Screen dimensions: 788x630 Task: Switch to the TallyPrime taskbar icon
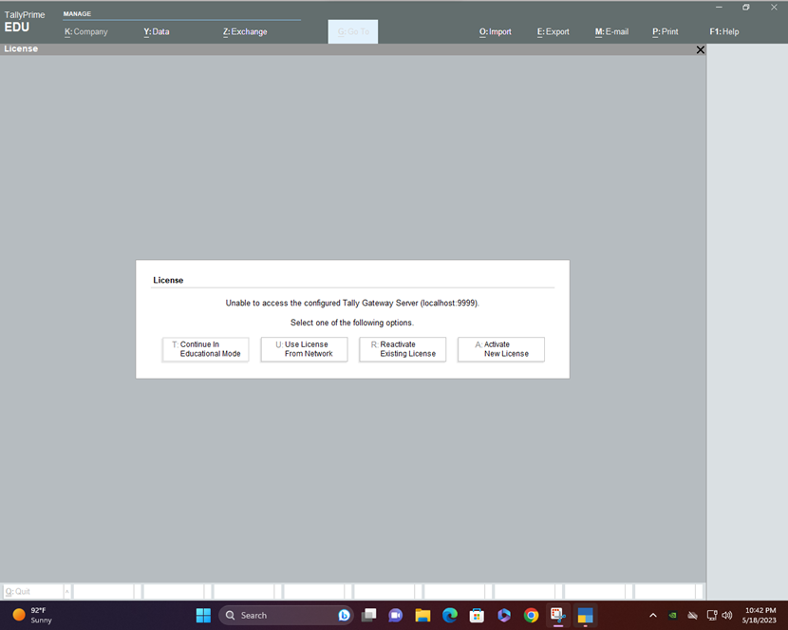pyautogui.click(x=585, y=615)
